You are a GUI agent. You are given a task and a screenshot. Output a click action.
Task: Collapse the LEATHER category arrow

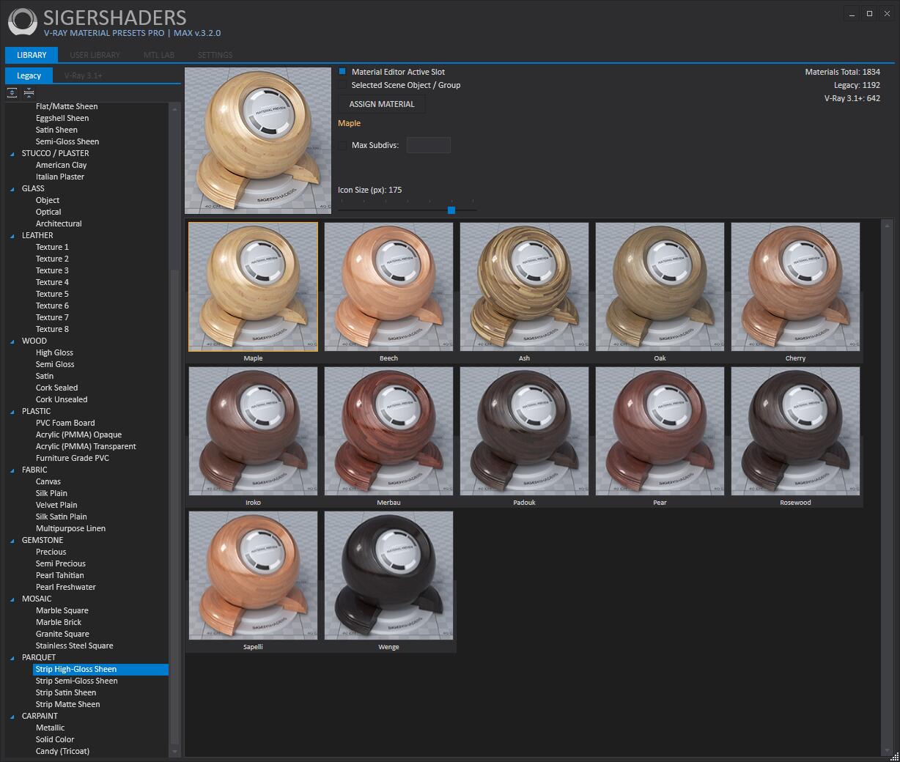(x=12, y=236)
